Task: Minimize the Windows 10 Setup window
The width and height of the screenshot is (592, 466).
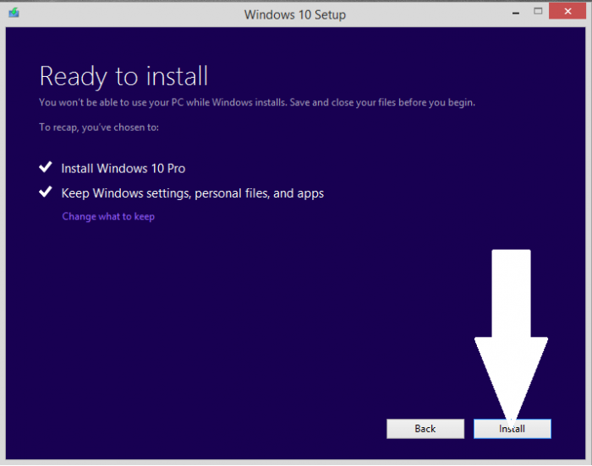Action: (x=516, y=13)
